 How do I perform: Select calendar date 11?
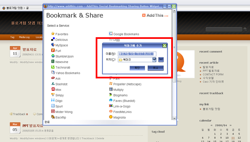pos(233,138)
